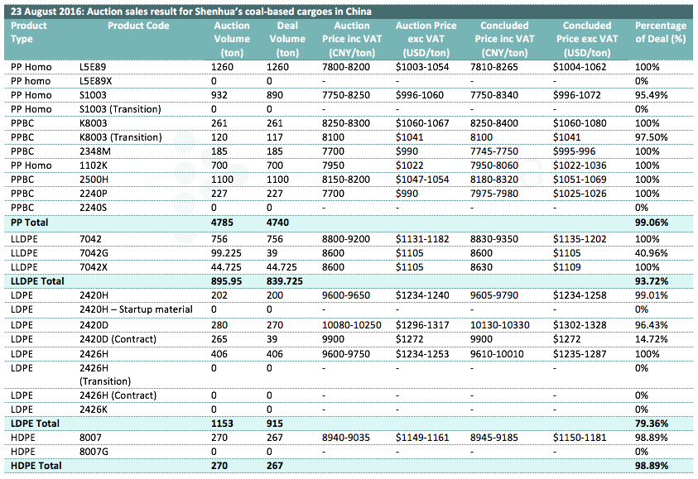Click the LLDPE Total row label
Viewport: 698px width, 479px height.
pyautogui.click(x=36, y=281)
